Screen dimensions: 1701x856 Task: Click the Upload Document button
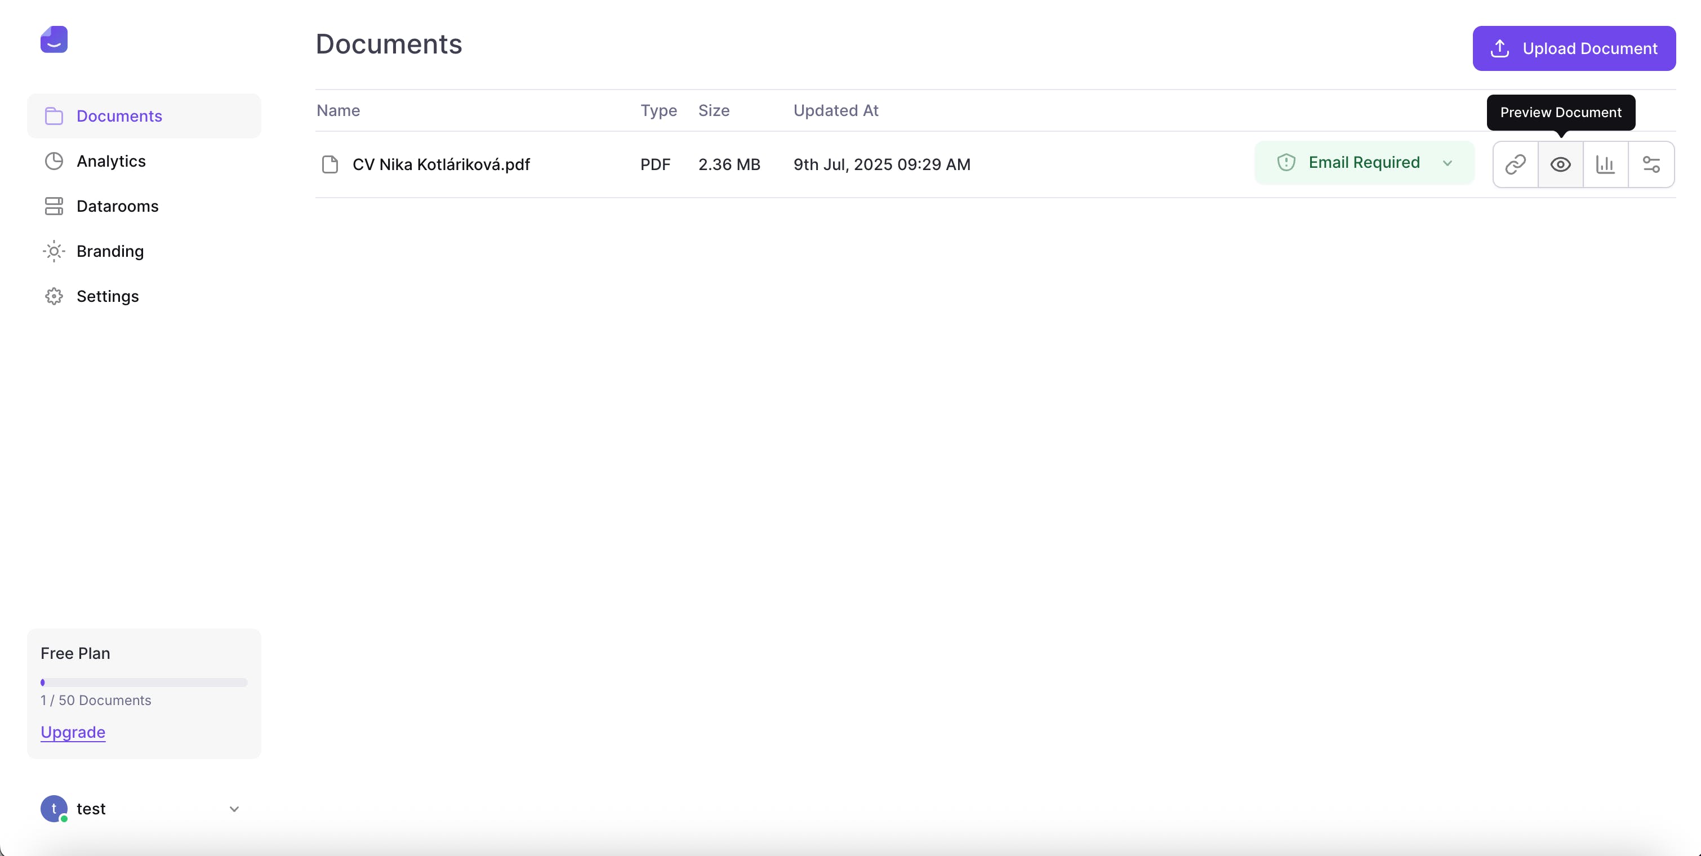[x=1574, y=48]
